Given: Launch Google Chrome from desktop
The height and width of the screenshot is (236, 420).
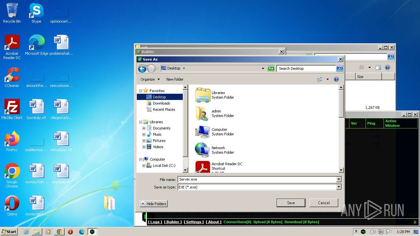Looking at the screenshot, I should 12,176.
